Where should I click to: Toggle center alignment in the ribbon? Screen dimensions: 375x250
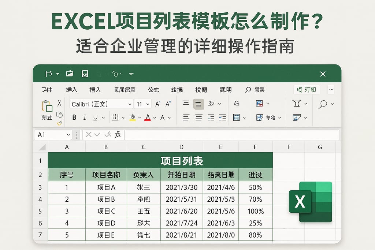click(198, 117)
